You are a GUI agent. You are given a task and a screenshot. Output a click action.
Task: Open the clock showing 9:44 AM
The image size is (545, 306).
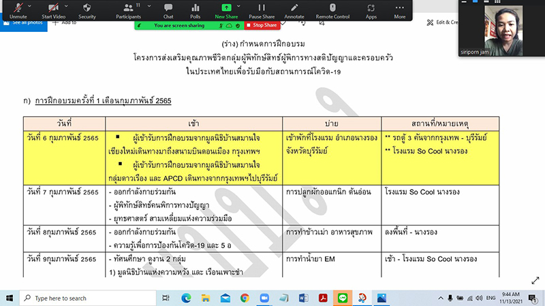510,298
